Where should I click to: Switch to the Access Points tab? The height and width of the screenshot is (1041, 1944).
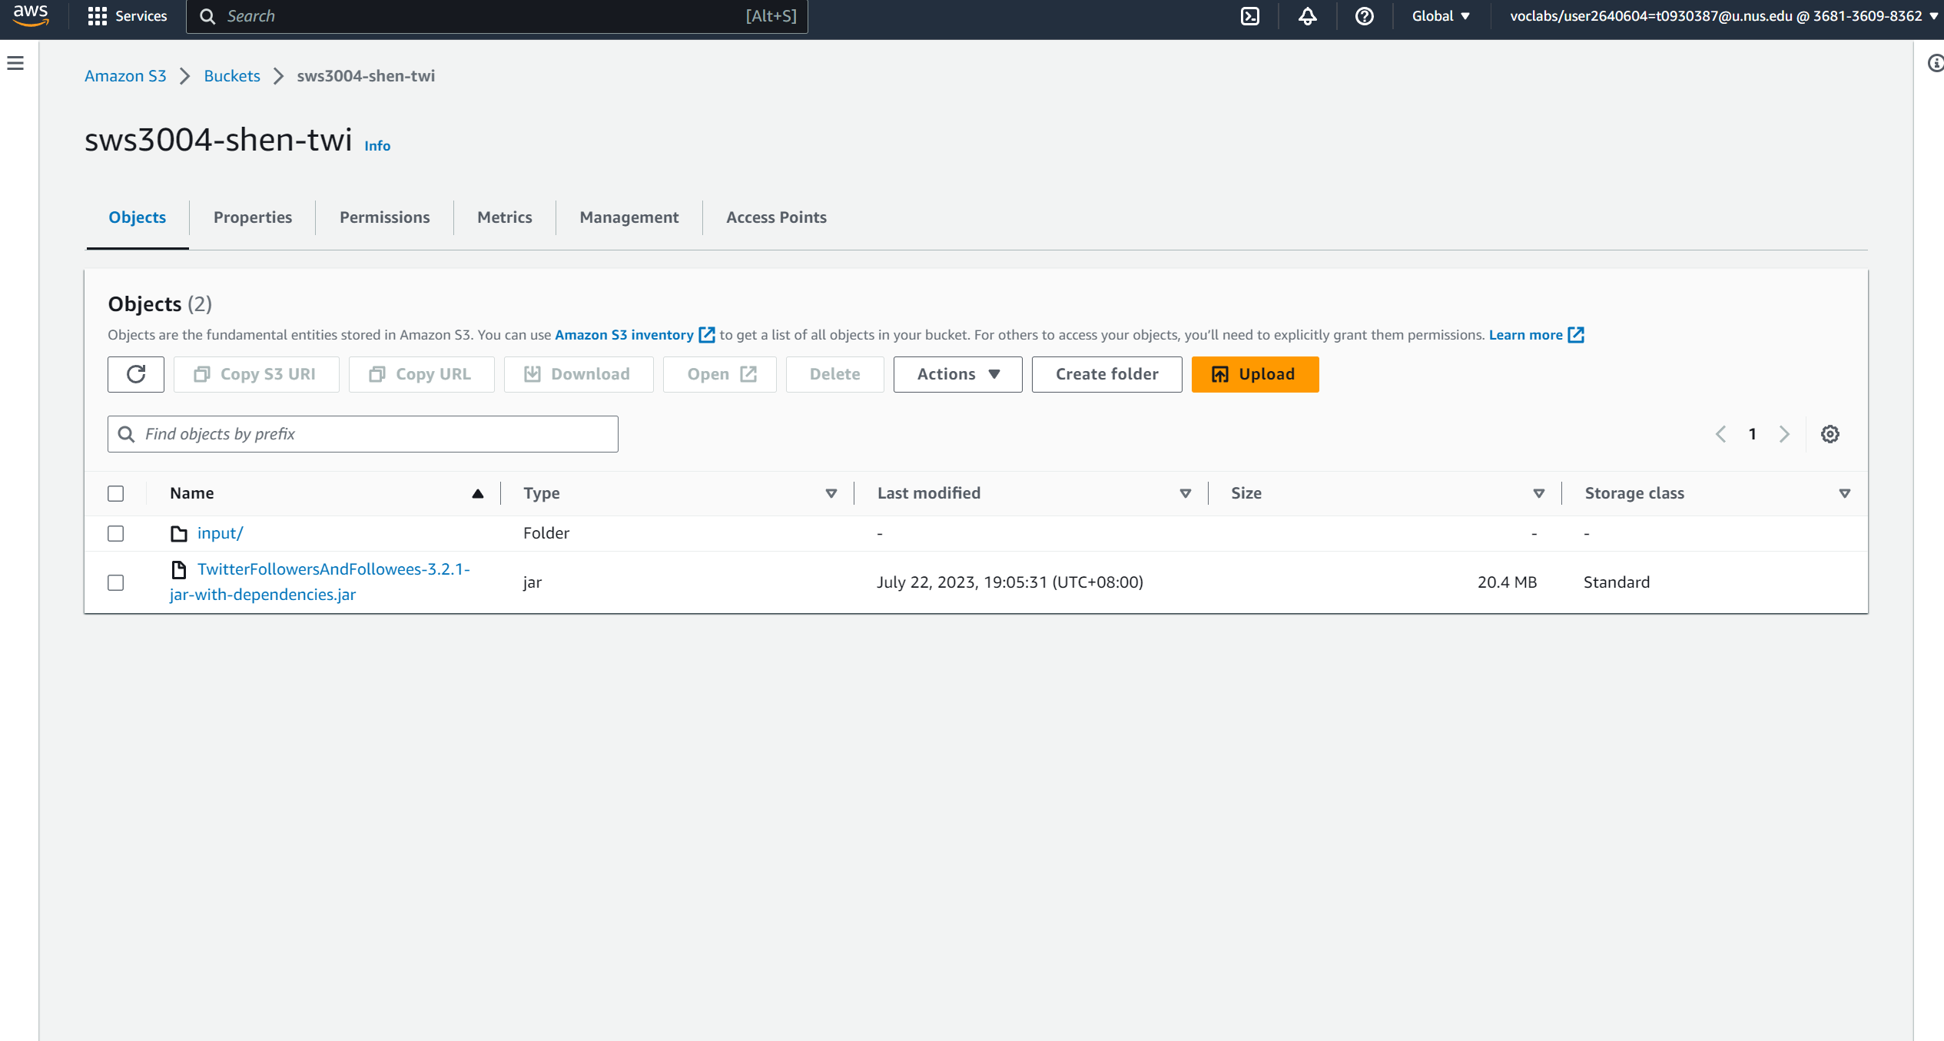tap(777, 217)
